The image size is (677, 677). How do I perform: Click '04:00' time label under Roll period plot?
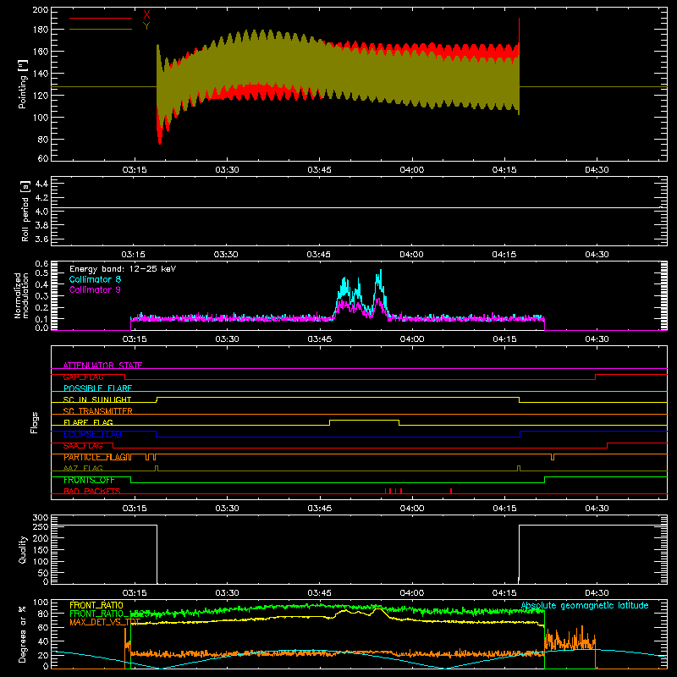tap(412, 255)
